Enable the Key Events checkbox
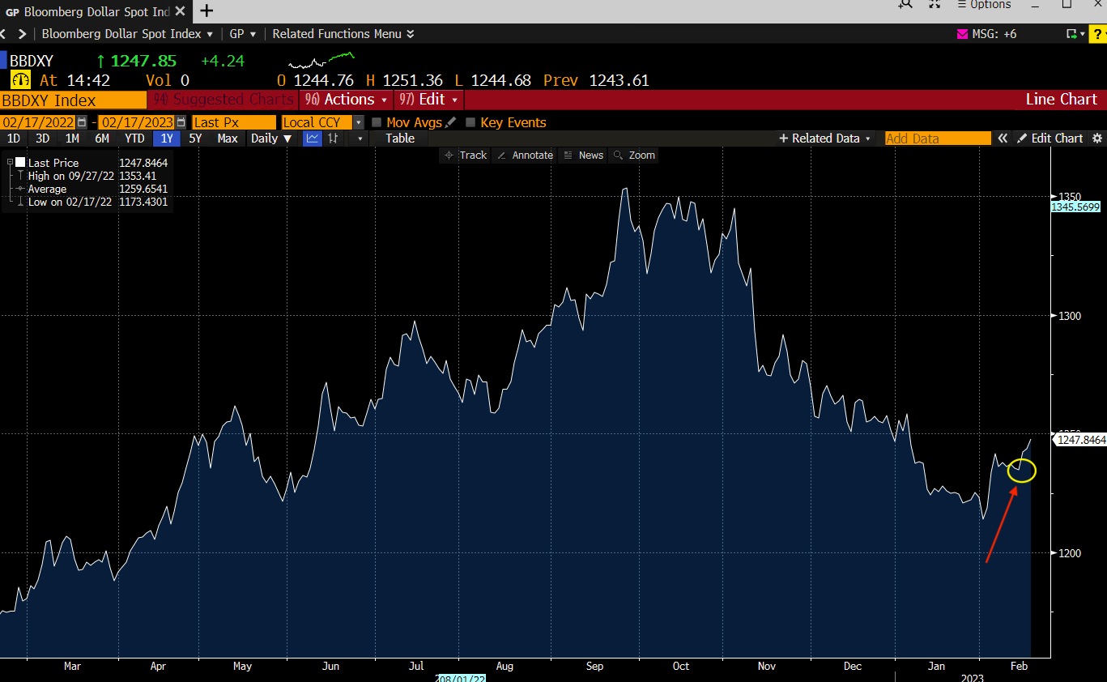Image resolution: width=1107 pixels, height=682 pixels. (x=470, y=122)
